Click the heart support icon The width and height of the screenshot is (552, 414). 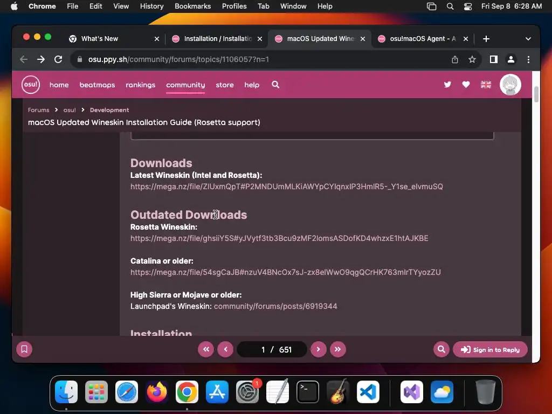tap(466, 85)
